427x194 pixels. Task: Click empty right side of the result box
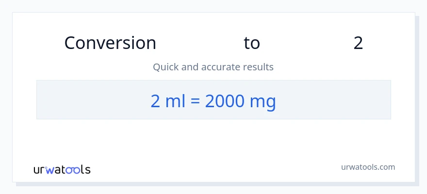[340, 100]
